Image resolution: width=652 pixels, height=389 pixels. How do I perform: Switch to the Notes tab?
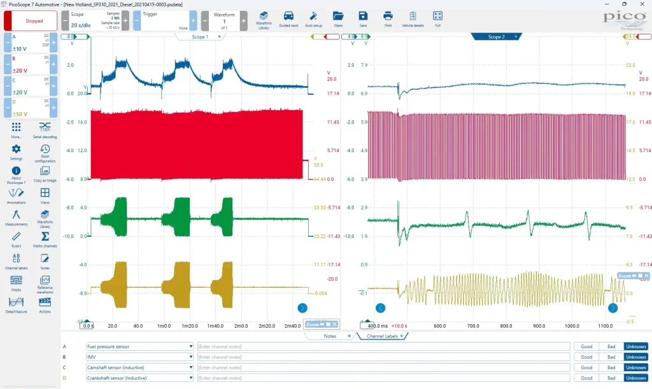coord(330,336)
